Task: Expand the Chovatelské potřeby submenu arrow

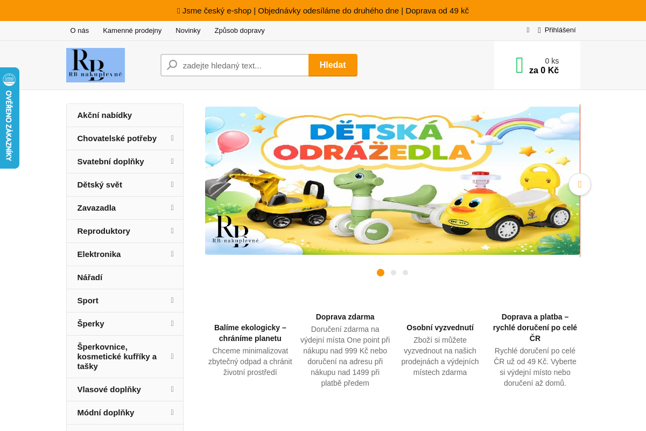Action: tap(172, 138)
